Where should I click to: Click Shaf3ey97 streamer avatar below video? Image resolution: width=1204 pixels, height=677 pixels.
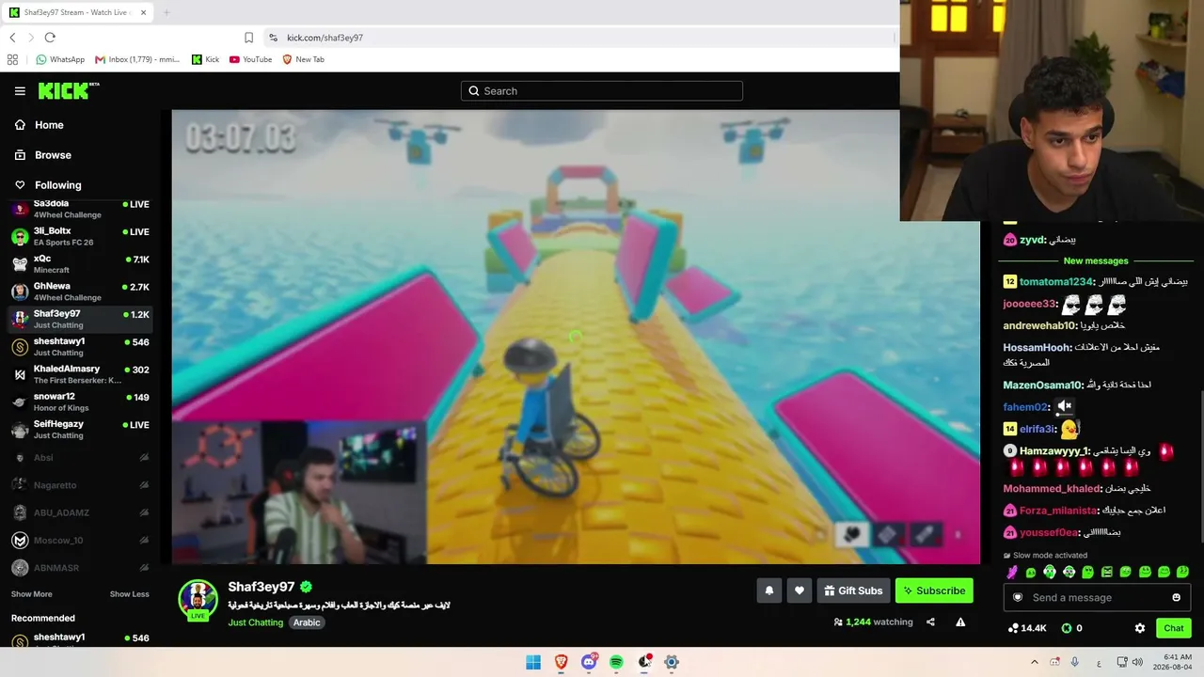pos(198,600)
